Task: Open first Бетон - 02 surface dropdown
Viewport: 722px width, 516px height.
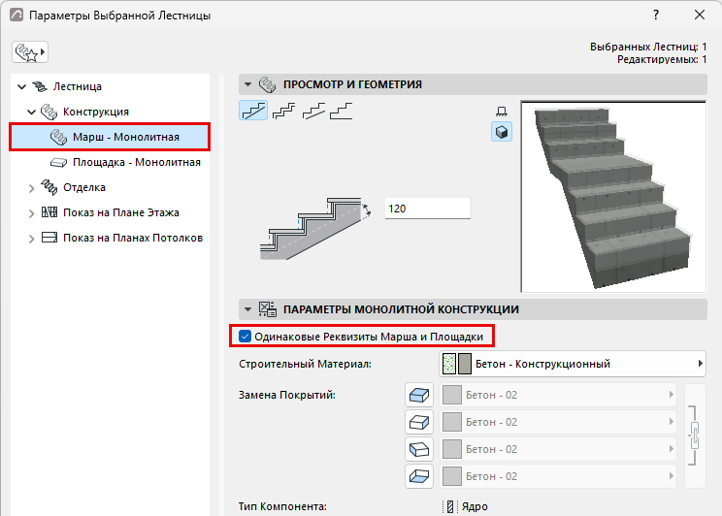Action: [x=558, y=395]
